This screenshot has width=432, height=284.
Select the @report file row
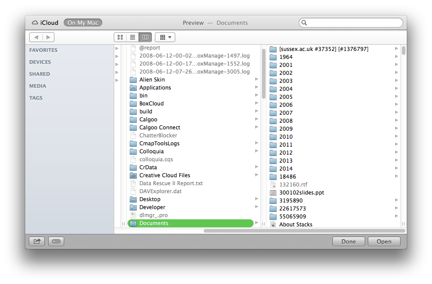(194, 48)
